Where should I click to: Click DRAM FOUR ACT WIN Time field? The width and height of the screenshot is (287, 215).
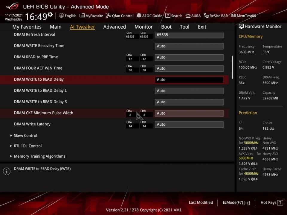tap(189, 68)
